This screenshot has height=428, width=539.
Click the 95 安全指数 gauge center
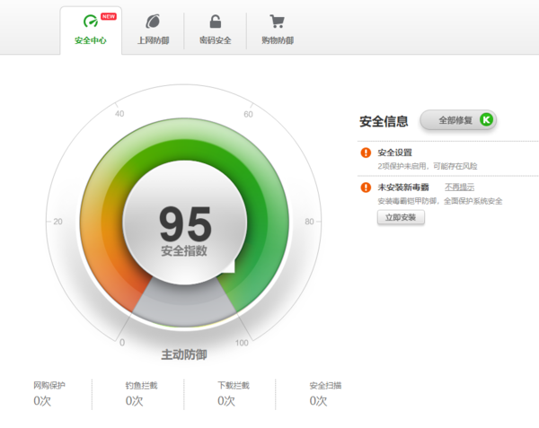[184, 229]
